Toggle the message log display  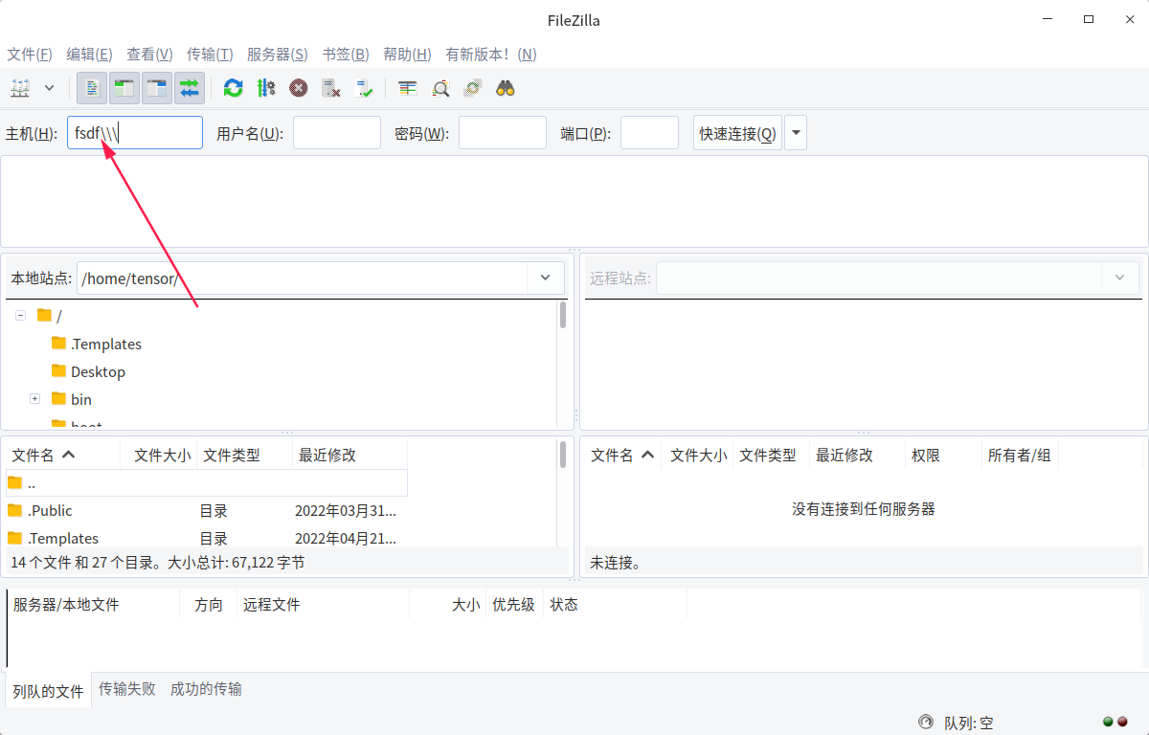tap(91, 88)
